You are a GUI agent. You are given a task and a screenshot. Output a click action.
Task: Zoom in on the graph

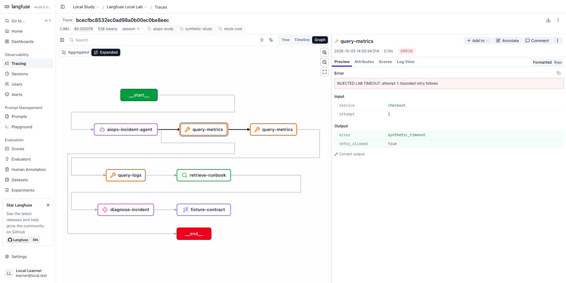pyautogui.click(x=325, y=52)
